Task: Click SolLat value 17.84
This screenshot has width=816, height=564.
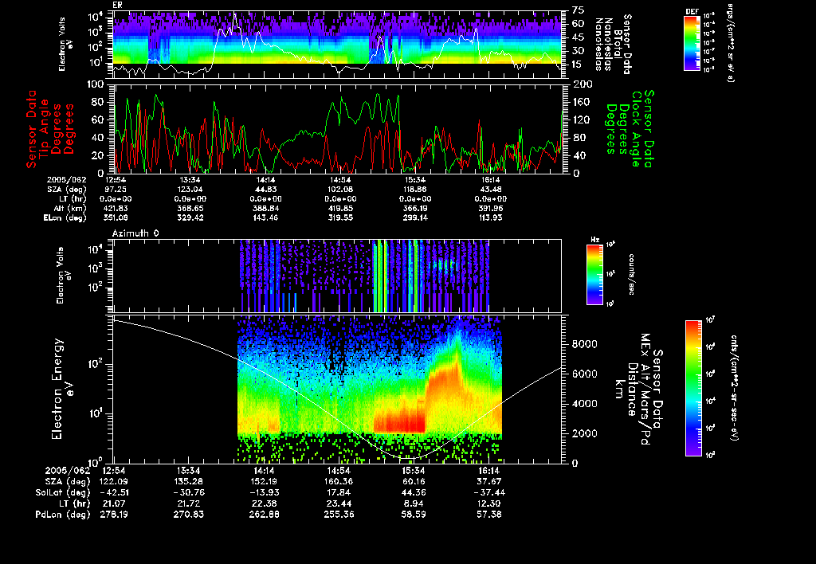Action: pos(339,492)
